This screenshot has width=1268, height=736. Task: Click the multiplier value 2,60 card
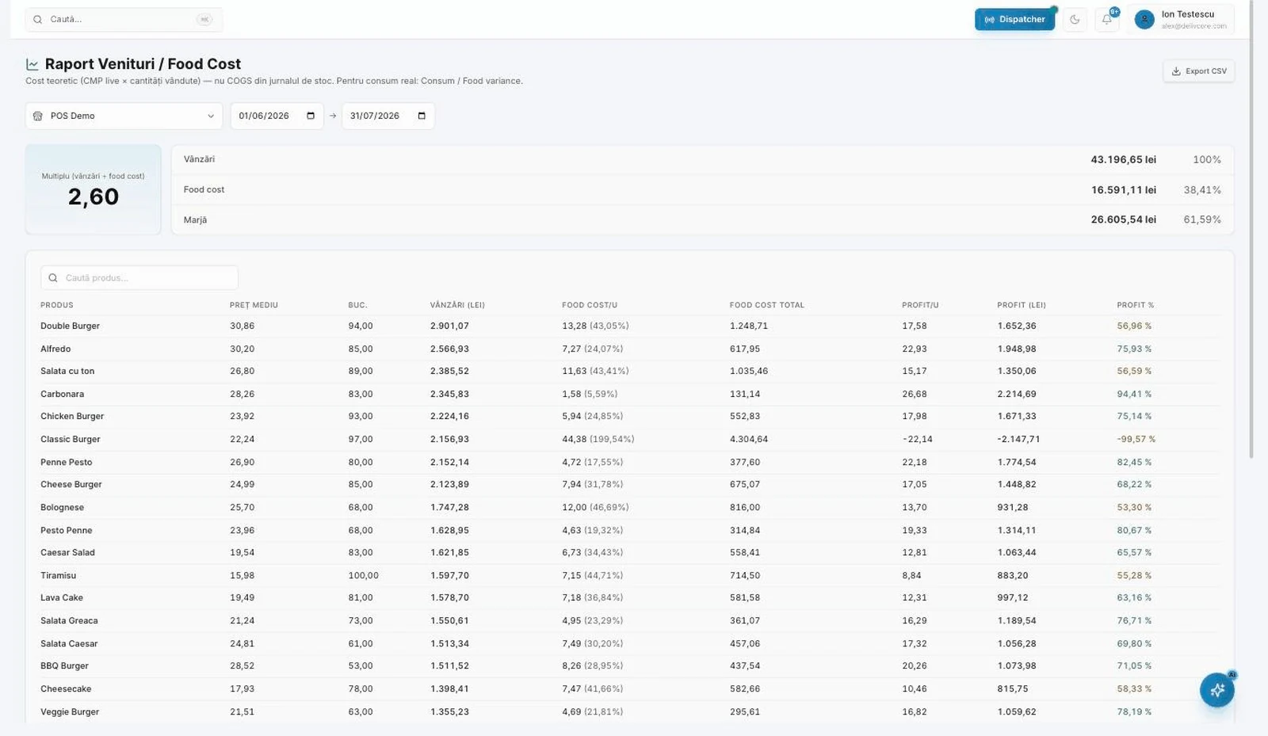pyautogui.click(x=93, y=190)
